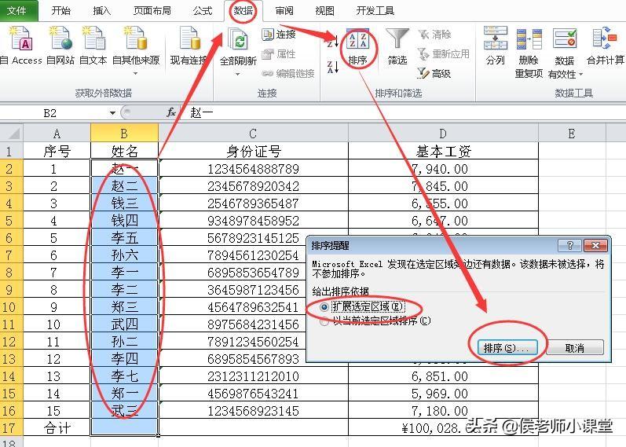Switch to the 公式 ribbon tab
This screenshot has width=626, height=447.
[203, 11]
